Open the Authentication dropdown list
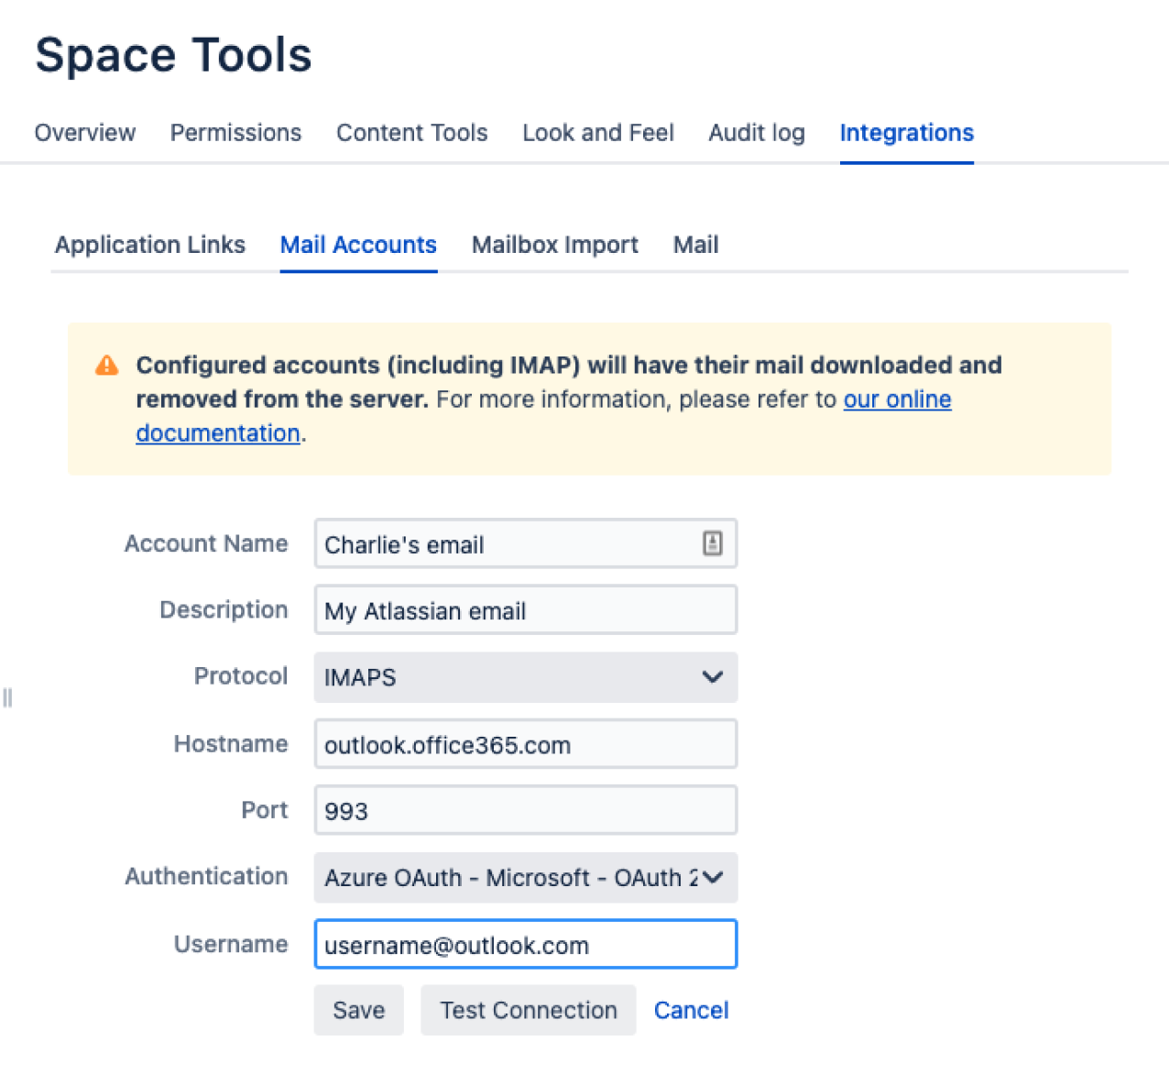Viewport: 1169px width, 1074px height. (x=525, y=878)
